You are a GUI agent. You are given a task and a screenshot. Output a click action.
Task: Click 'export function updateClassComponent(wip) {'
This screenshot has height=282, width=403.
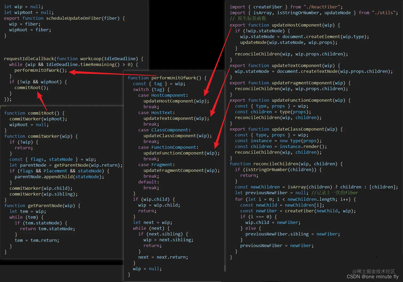pos(286,129)
